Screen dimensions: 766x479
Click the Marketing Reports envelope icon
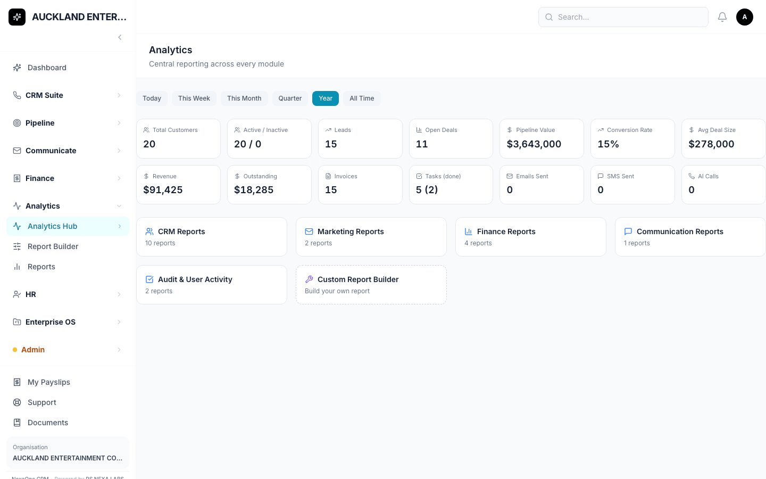tap(309, 232)
